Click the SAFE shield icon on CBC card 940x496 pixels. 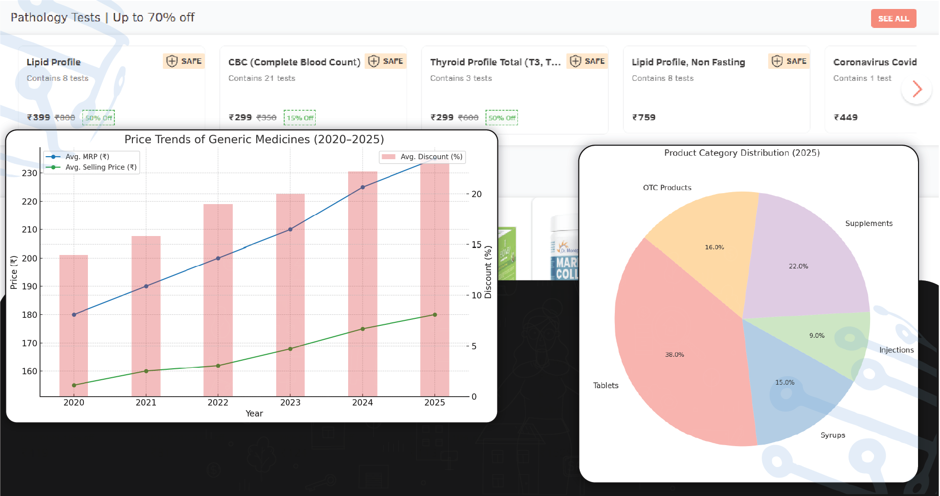click(374, 61)
